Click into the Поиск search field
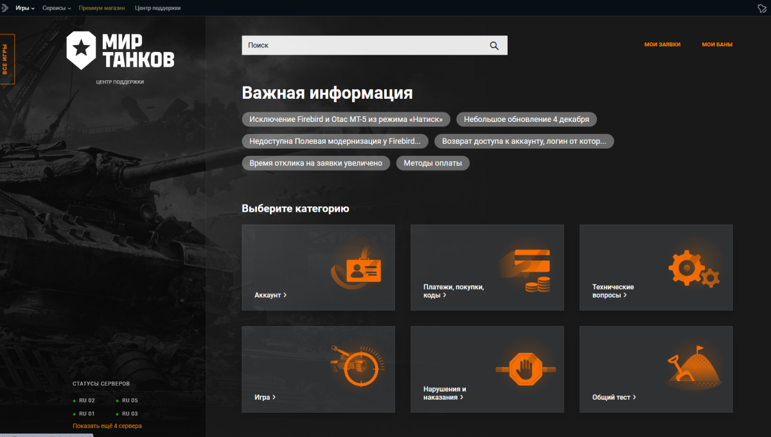Image resolution: width=771 pixels, height=437 pixels. pos(363,46)
